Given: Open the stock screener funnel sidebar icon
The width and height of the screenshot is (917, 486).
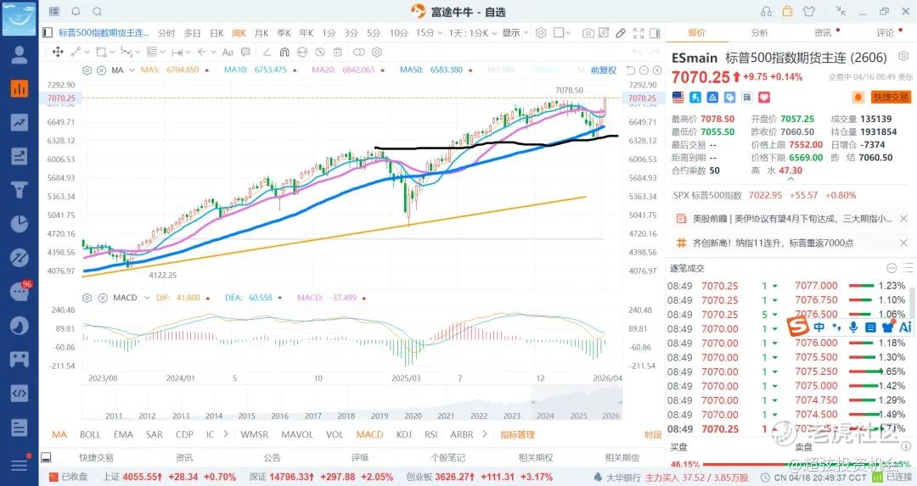Looking at the screenshot, I should click(20, 190).
